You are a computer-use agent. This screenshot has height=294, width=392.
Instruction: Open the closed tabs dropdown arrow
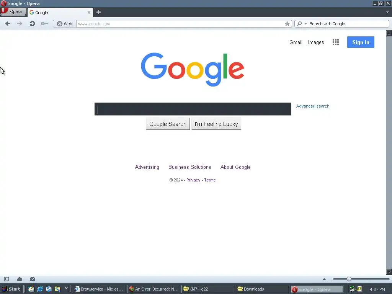(x=387, y=12)
